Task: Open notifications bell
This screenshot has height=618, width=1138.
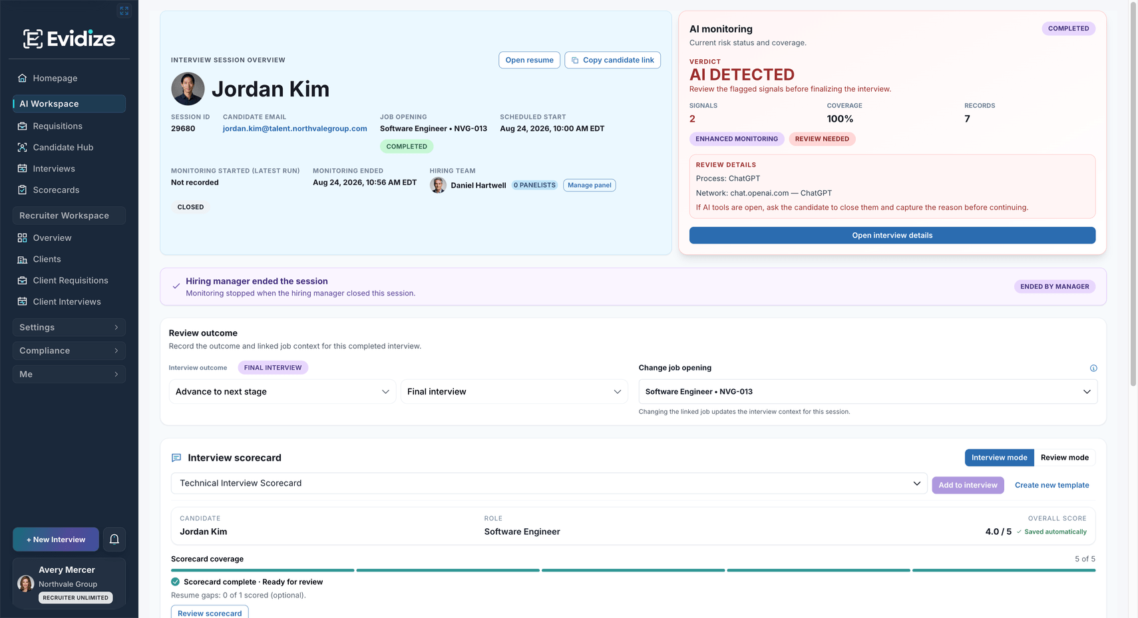Action: click(x=114, y=540)
